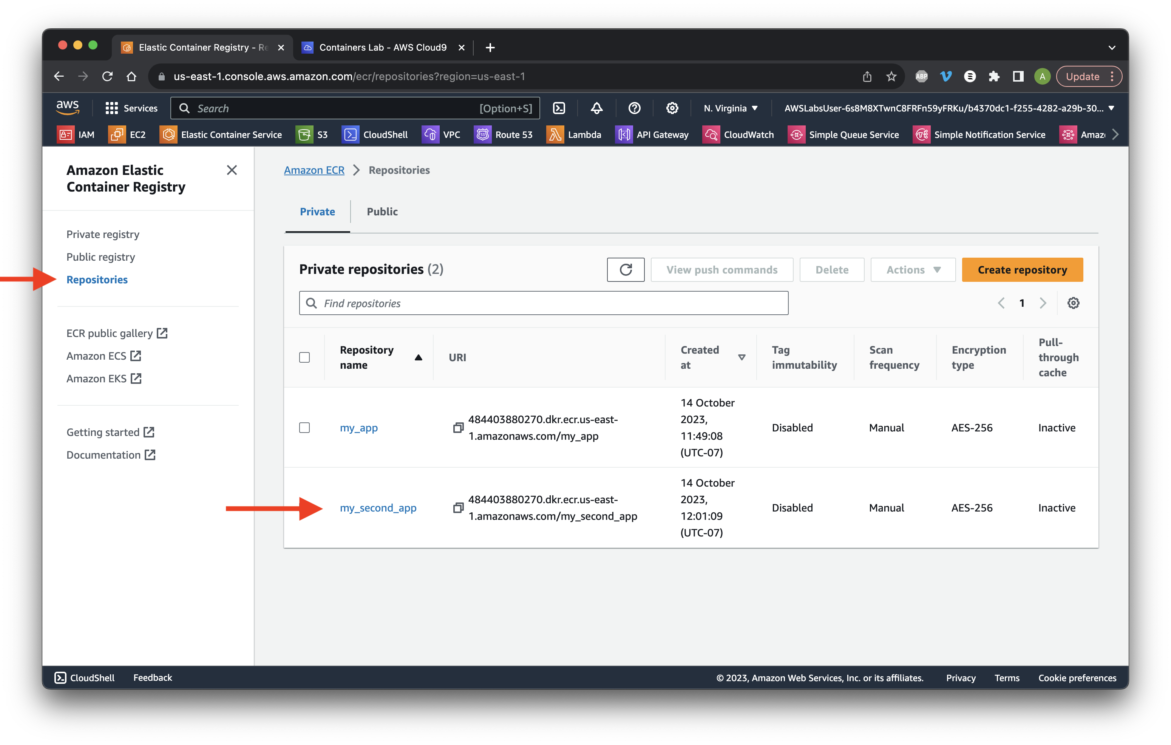
Task: Select the Elastic Container Registry browser tab
Action: [x=203, y=47]
